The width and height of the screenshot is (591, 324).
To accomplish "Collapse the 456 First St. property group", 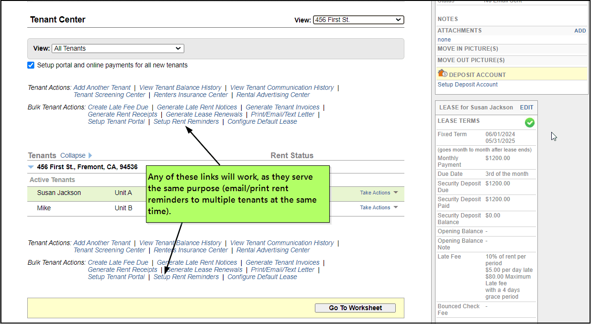I will coord(31,167).
